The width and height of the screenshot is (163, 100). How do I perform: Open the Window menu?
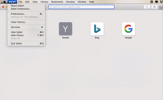click(82, 2)
